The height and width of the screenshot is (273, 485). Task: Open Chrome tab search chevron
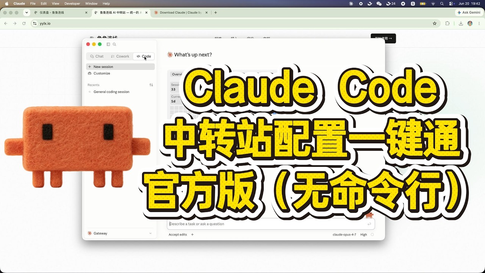point(27,13)
